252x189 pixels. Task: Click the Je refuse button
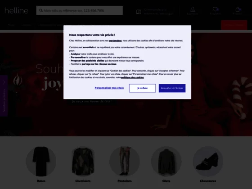pos(142,88)
